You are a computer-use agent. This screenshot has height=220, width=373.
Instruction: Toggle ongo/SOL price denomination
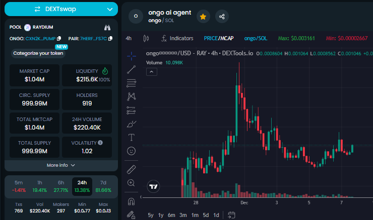click(x=256, y=38)
